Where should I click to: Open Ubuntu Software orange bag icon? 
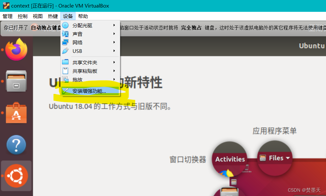coord(16,113)
